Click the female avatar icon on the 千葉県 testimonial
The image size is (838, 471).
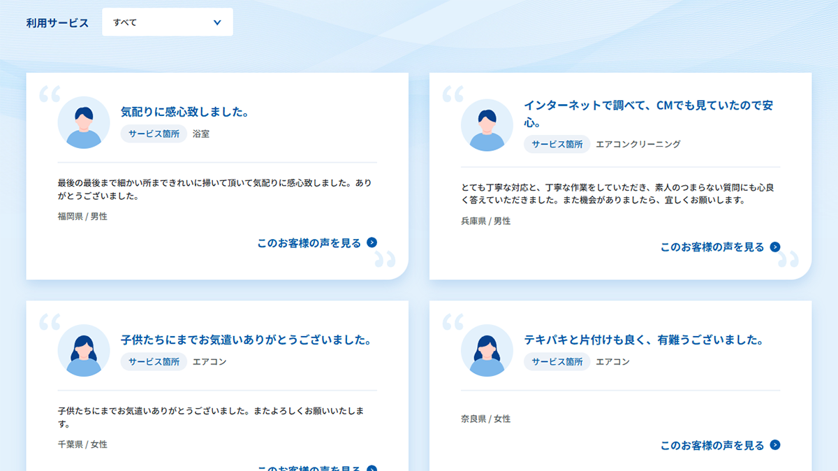tap(84, 351)
